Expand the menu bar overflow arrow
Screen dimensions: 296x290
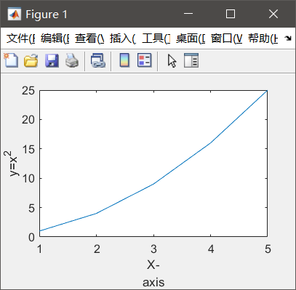pyautogui.click(x=288, y=38)
